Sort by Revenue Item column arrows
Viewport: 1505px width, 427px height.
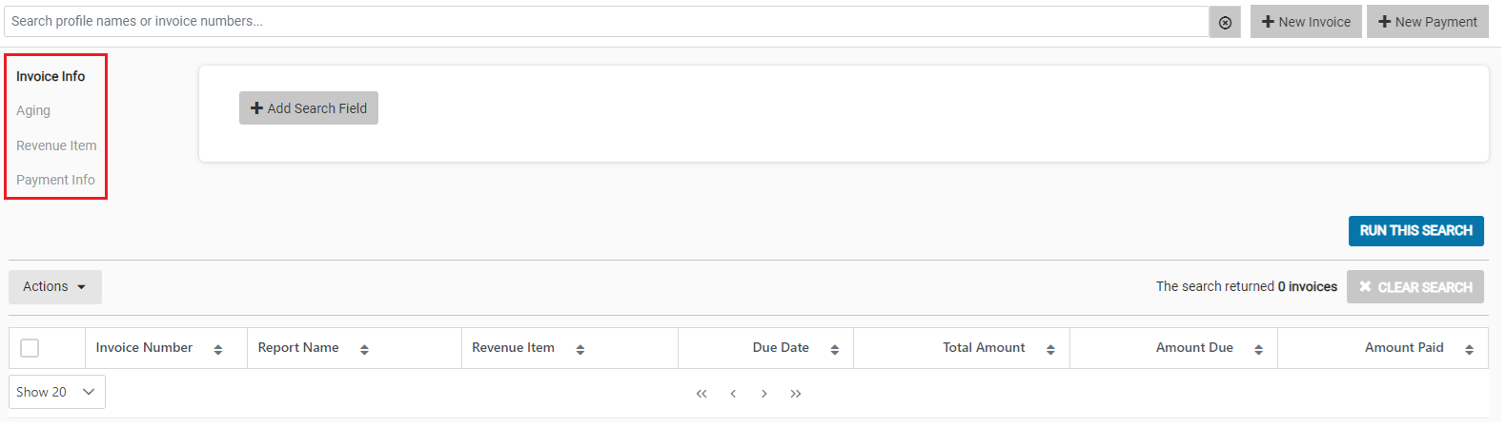[580, 349]
